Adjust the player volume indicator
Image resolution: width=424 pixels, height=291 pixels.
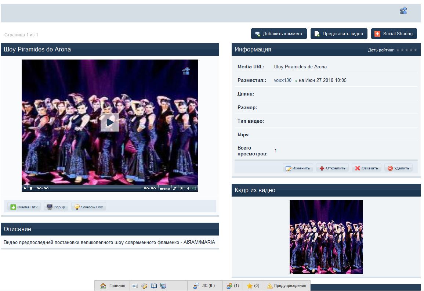click(192, 188)
